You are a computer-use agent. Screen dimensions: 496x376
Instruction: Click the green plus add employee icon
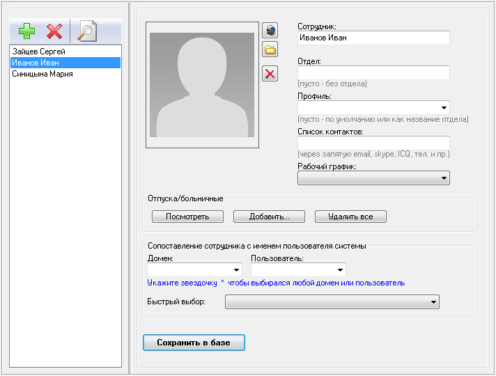[x=26, y=31]
